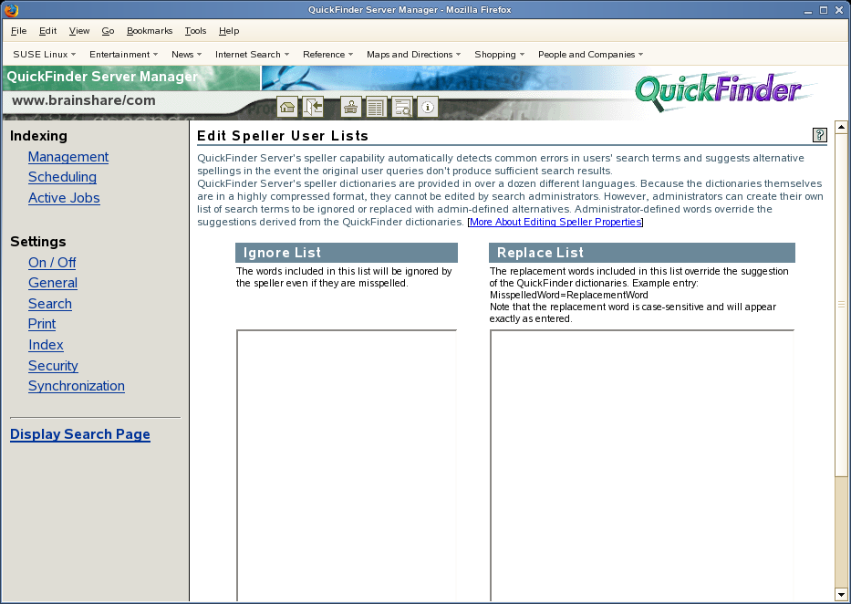Click the exit door logout icon

click(313, 107)
